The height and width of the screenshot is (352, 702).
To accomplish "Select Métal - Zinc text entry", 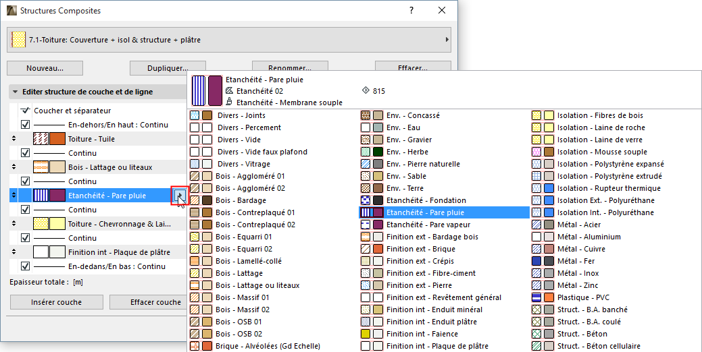I will 578,285.
